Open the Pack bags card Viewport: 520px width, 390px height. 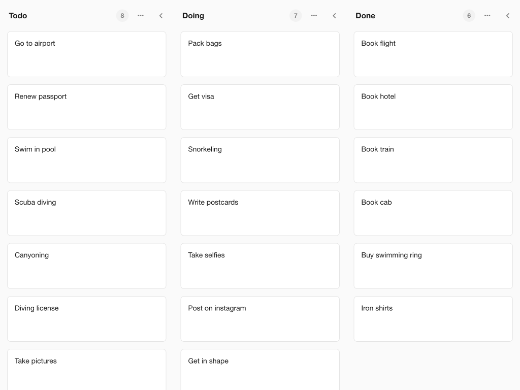[259, 54]
